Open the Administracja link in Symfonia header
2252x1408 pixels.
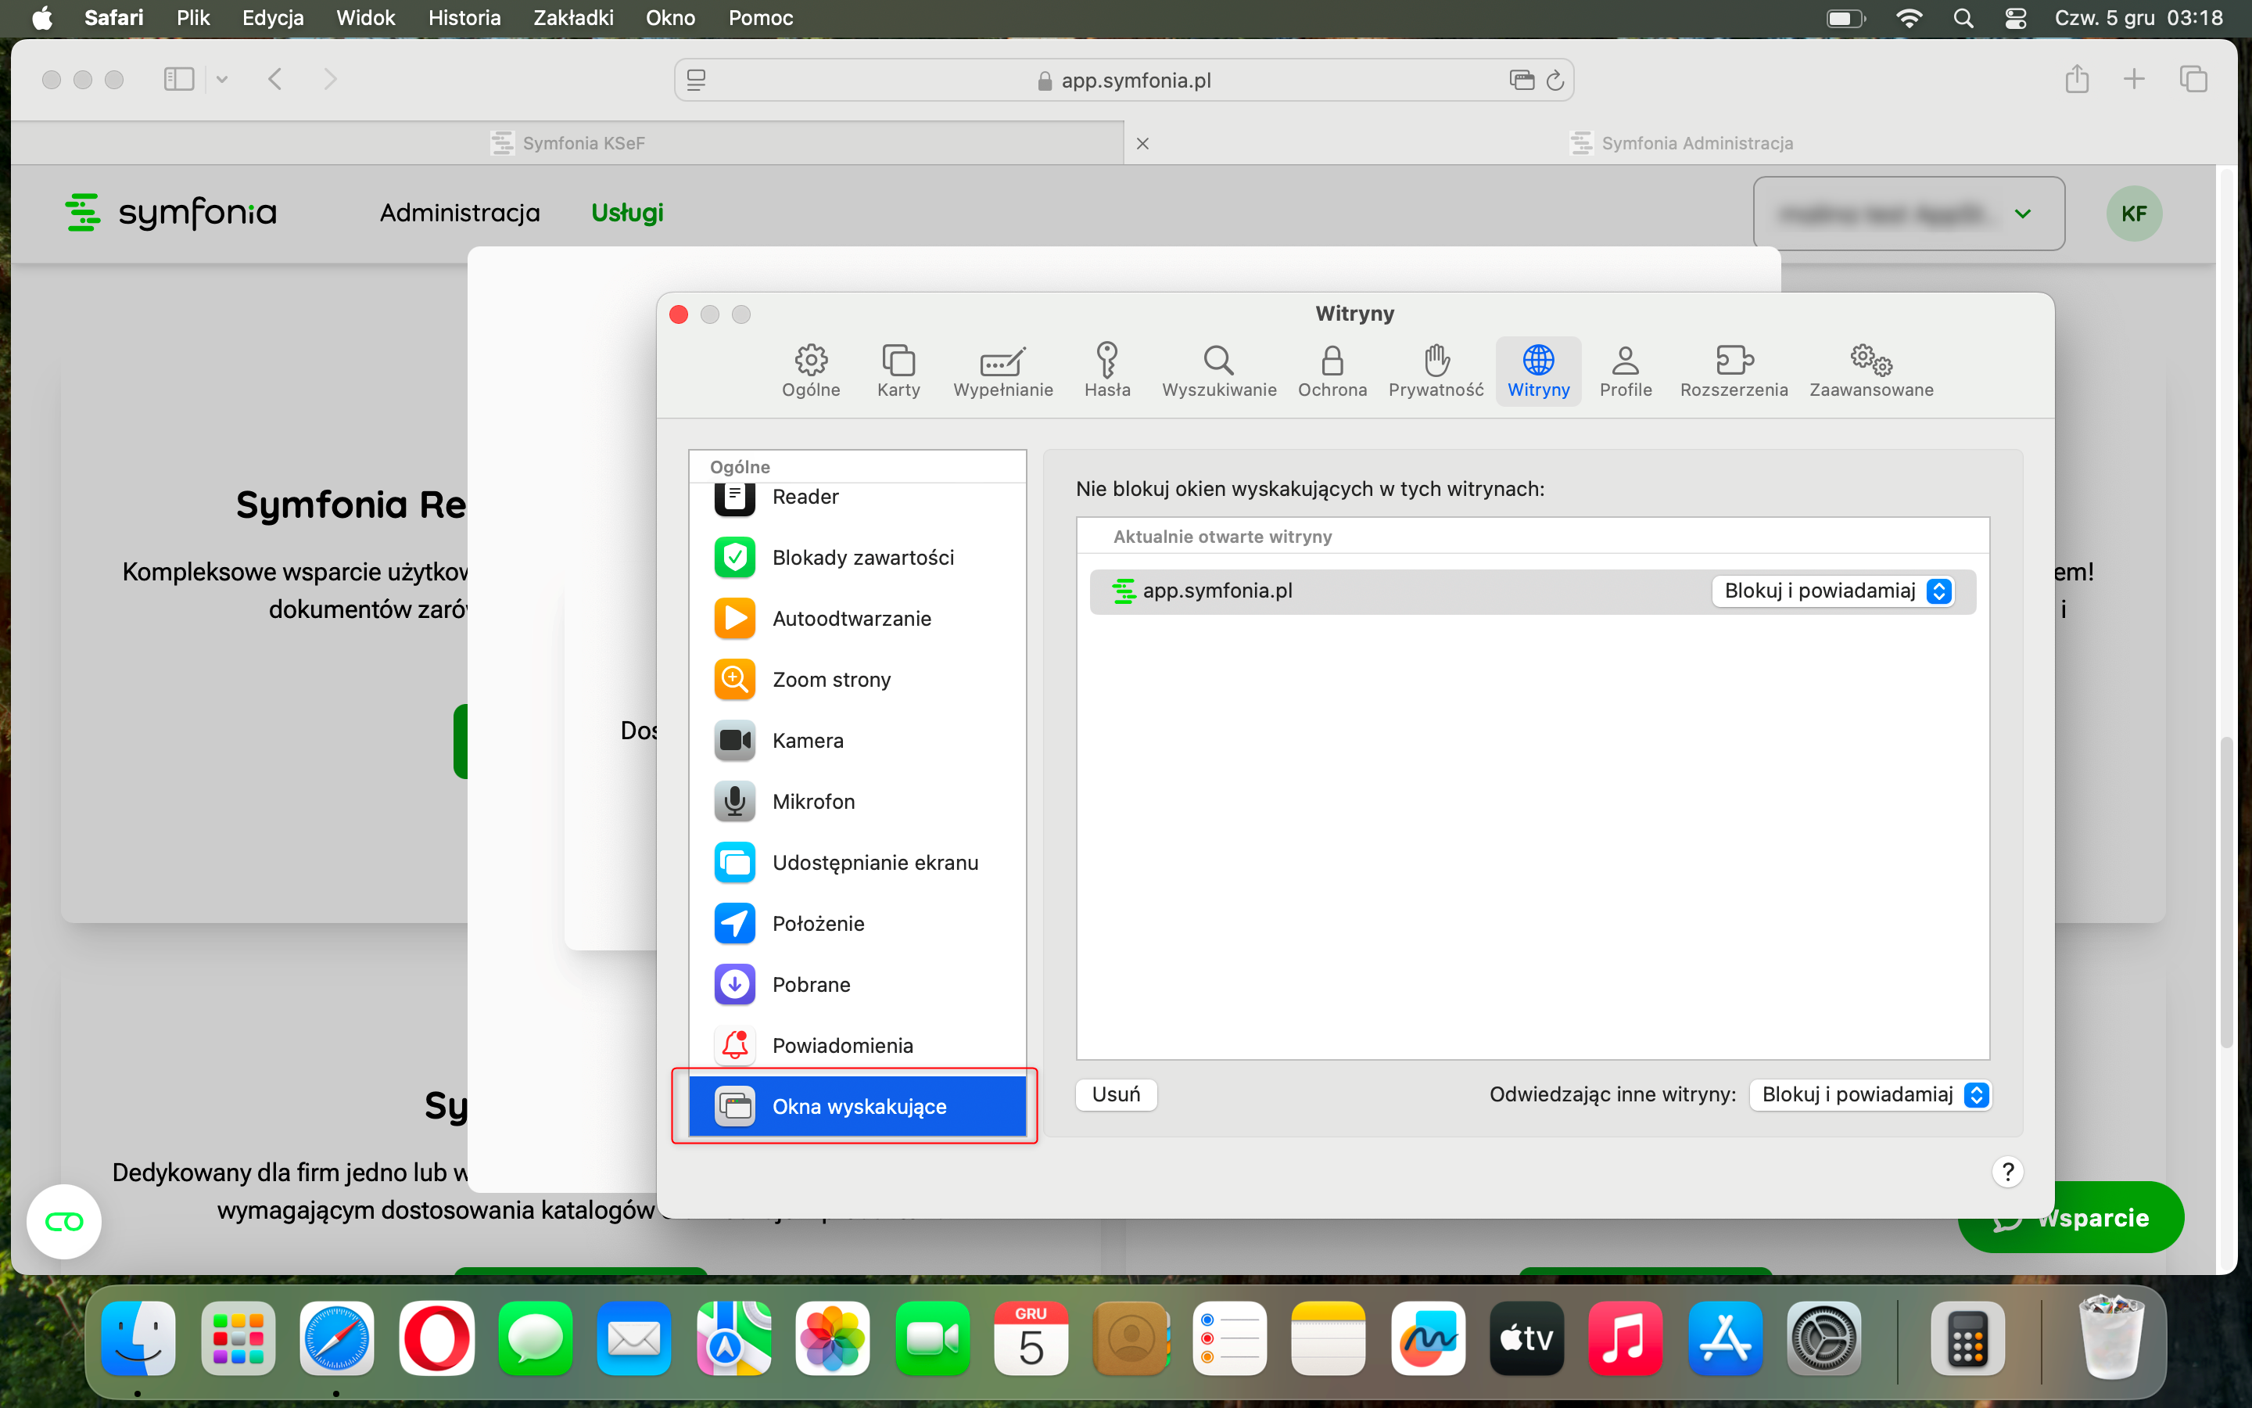(460, 214)
